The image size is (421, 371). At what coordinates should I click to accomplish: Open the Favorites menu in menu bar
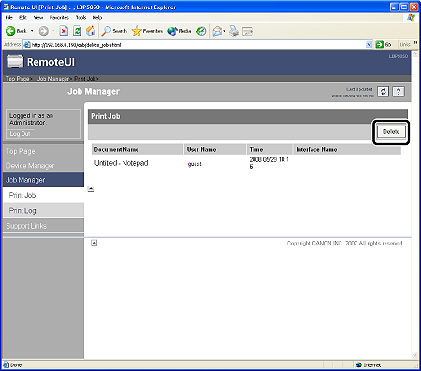click(x=59, y=17)
